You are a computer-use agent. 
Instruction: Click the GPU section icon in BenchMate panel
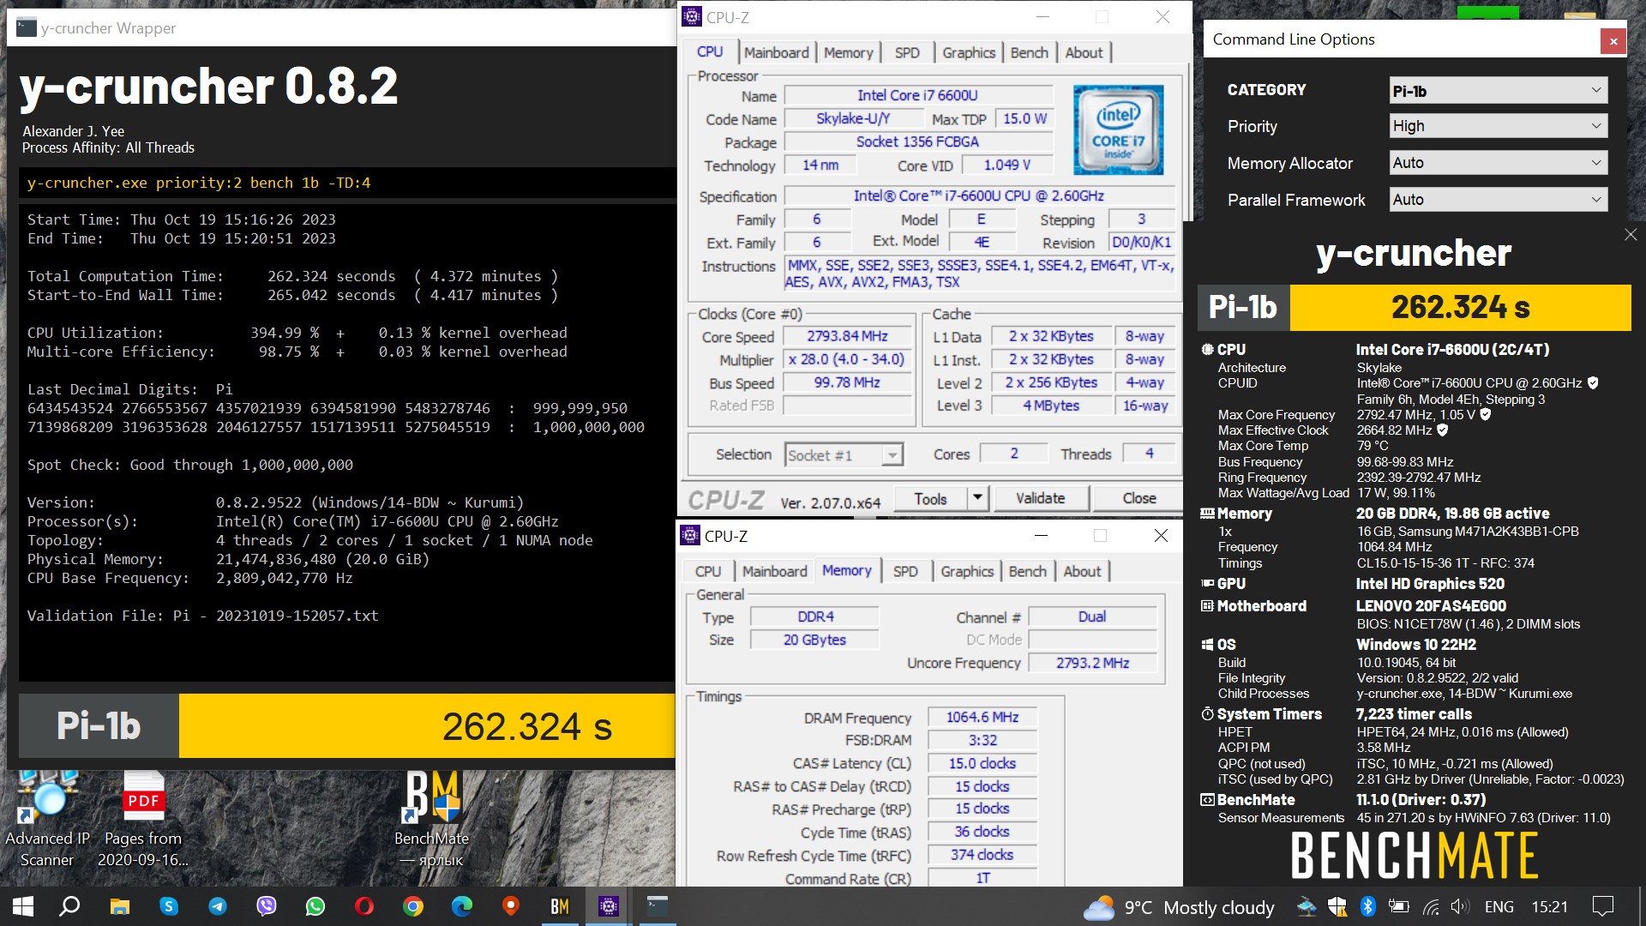[1207, 584]
